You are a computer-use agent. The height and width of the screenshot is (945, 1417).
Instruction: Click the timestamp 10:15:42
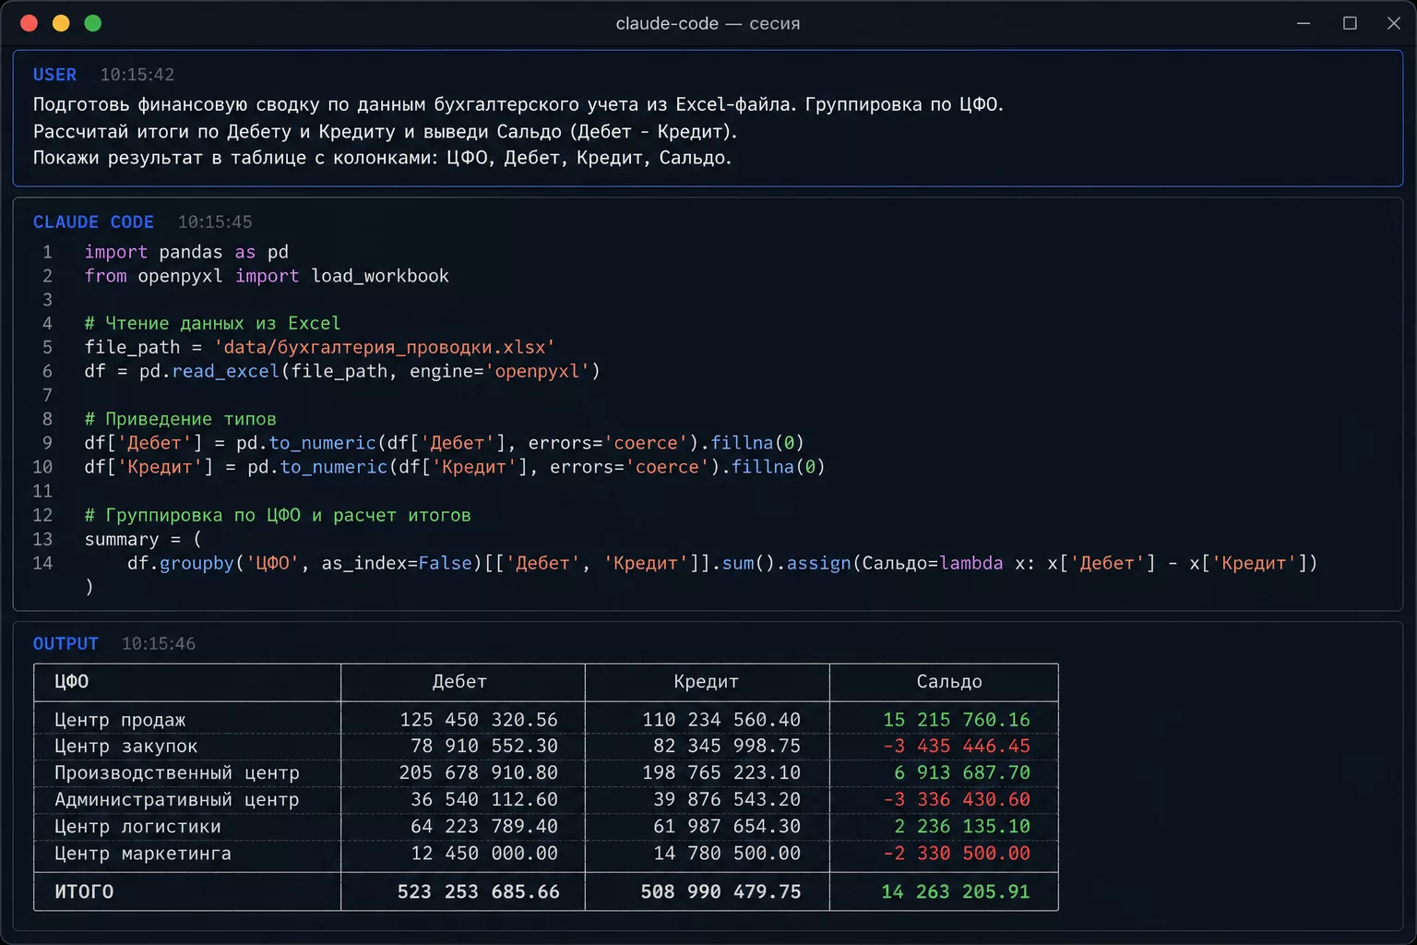137,75
